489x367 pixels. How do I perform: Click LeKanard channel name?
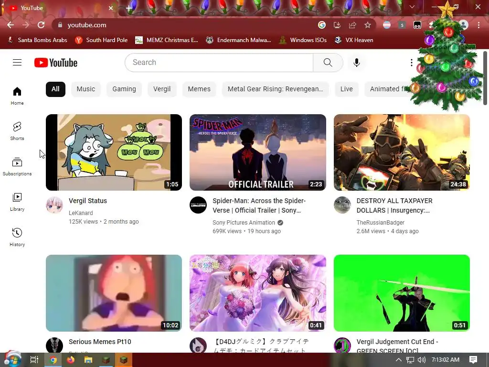click(81, 213)
